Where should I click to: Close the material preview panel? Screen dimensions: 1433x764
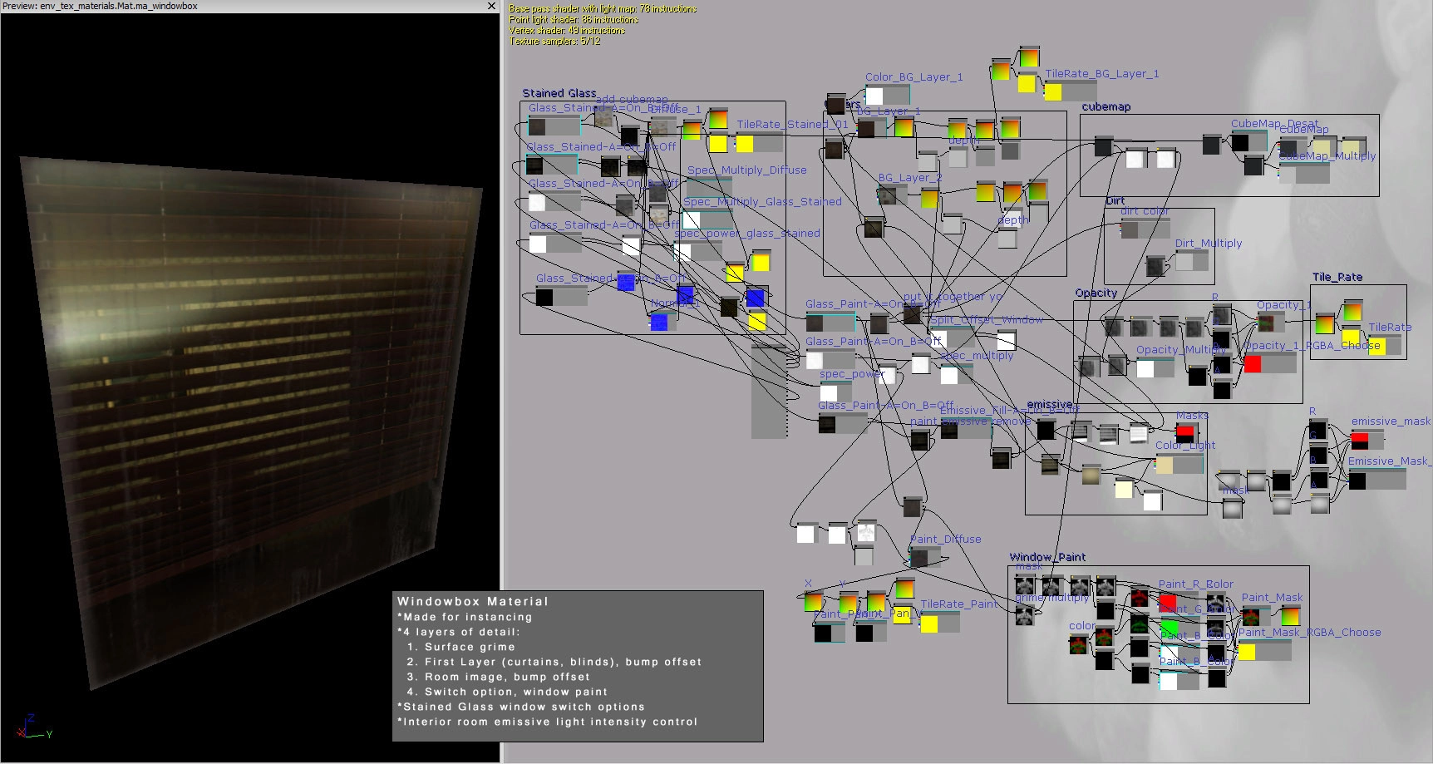coord(491,6)
